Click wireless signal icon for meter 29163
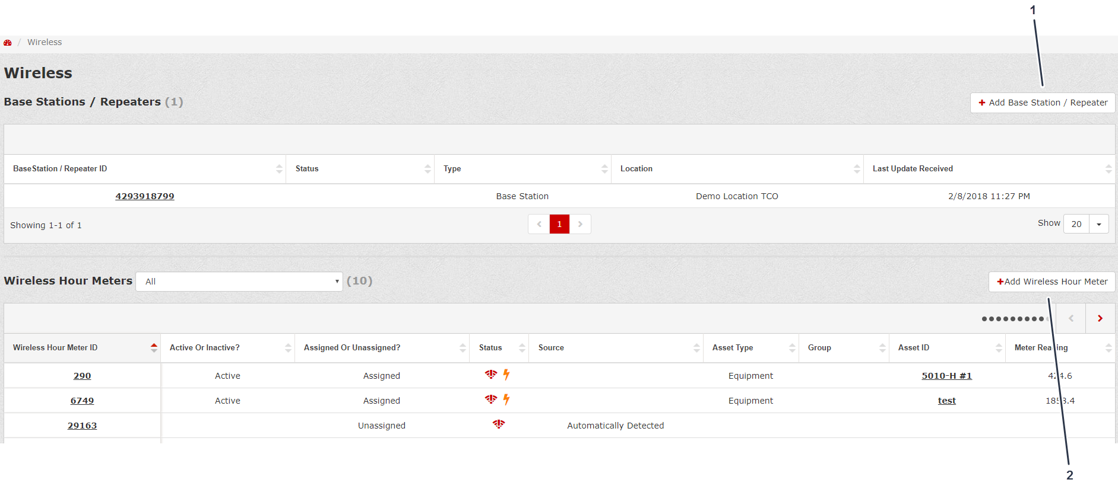Viewport: 1118px width, 489px height. tap(499, 424)
